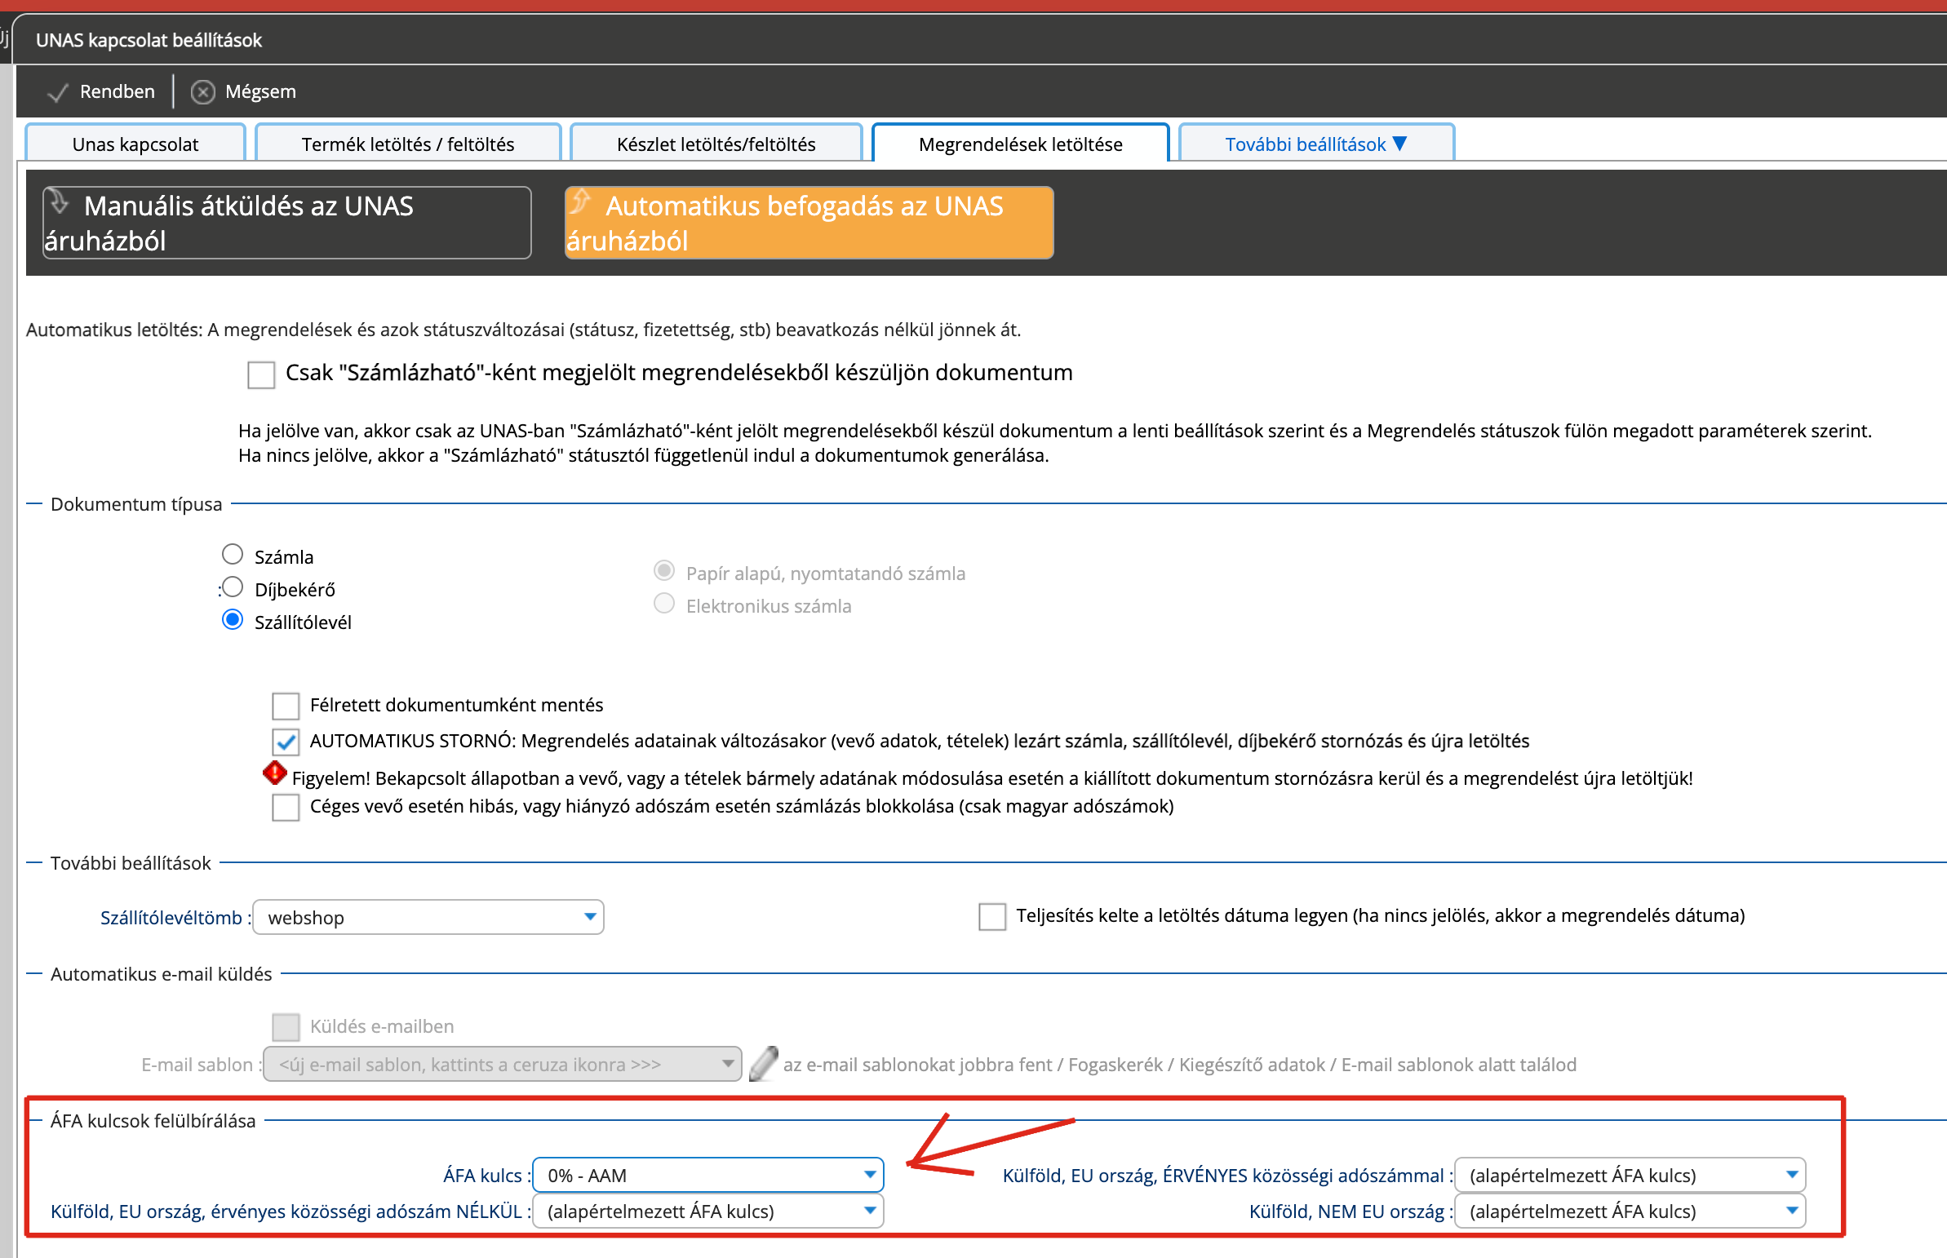Click the Manuális átküldés az UNAS áruházból button
1947x1258 pixels.
click(286, 223)
